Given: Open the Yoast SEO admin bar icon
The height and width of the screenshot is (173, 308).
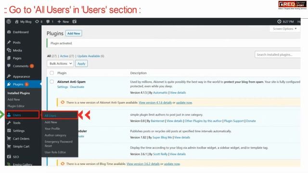Looking at the screenshot, I should coord(75,22).
